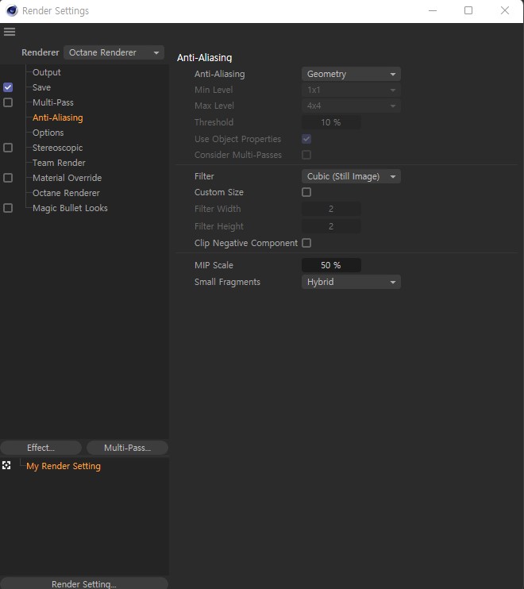Click the Multi-Pass... button
Image resolution: width=524 pixels, height=589 pixels.
coord(127,448)
